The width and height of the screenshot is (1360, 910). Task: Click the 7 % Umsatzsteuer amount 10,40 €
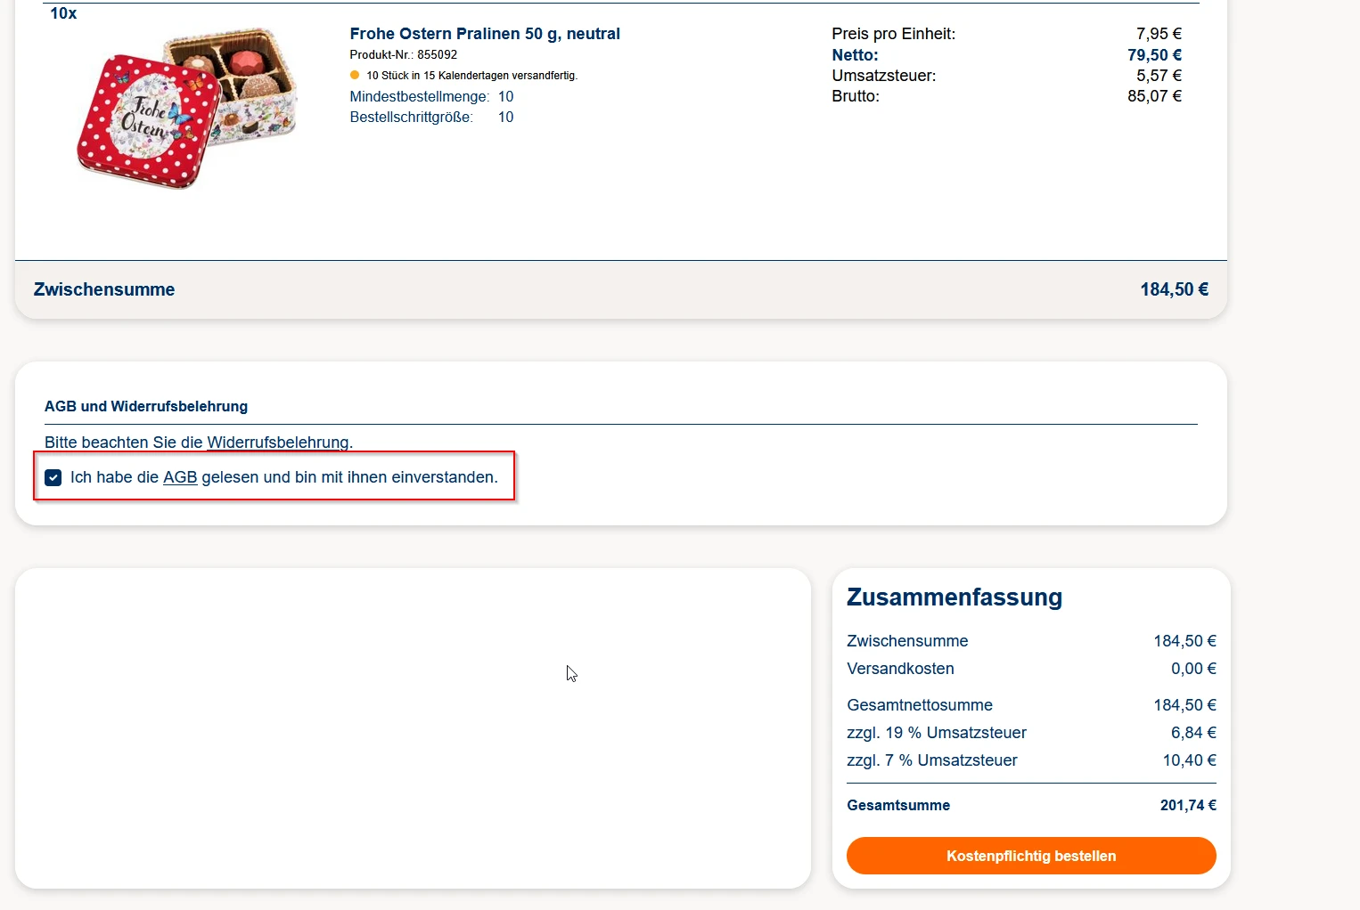1189,760
